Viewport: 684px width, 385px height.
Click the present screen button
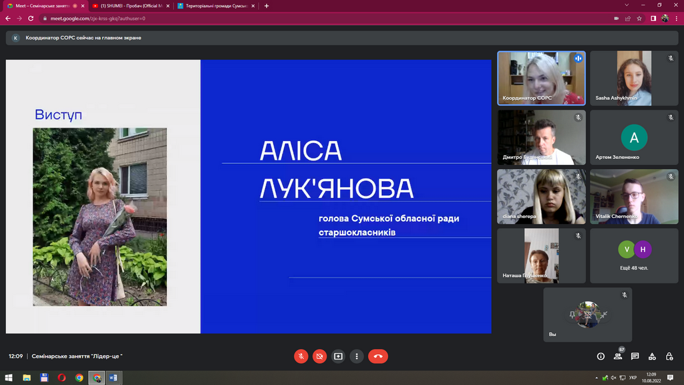point(339,356)
